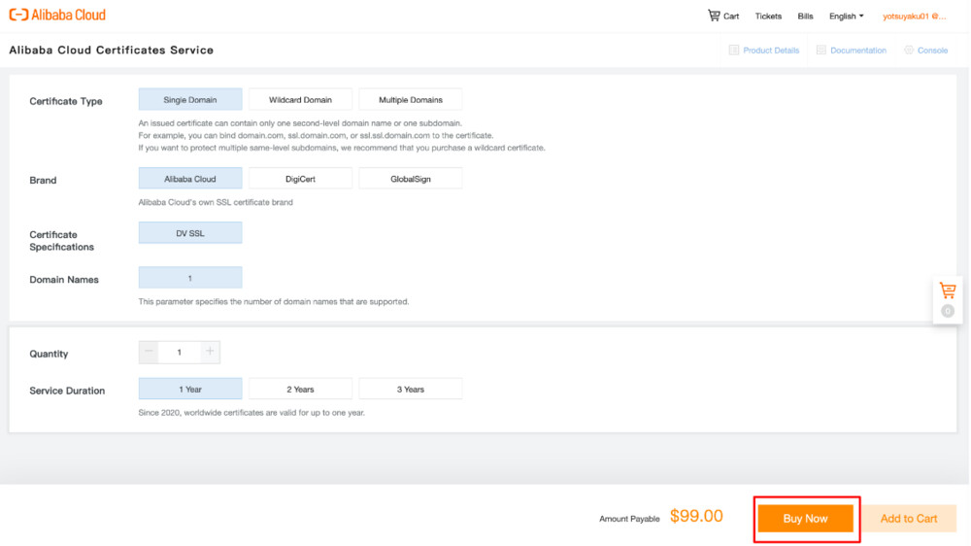Screen dimensions: 971x546
Task: Click the $99.00 amount payable
Action: pyautogui.click(x=696, y=516)
